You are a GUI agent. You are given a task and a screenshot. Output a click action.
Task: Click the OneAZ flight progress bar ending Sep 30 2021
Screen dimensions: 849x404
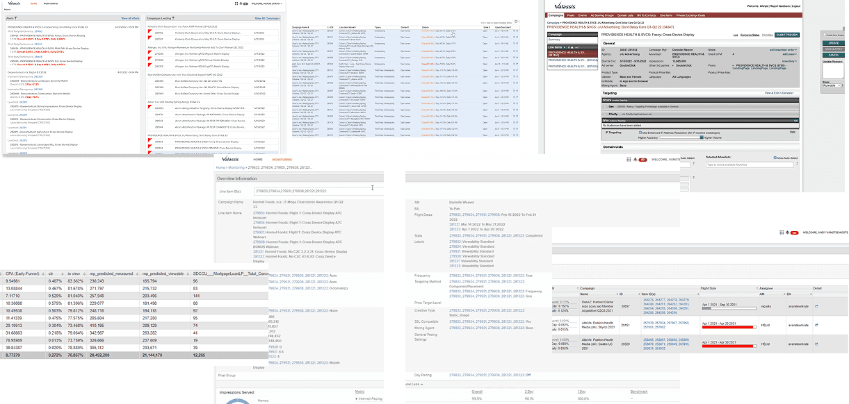729,308
